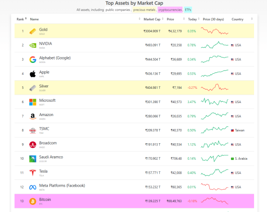The width and height of the screenshot is (267, 212).
Task: Sort table by Price column arrow
Action: (x=184, y=19)
